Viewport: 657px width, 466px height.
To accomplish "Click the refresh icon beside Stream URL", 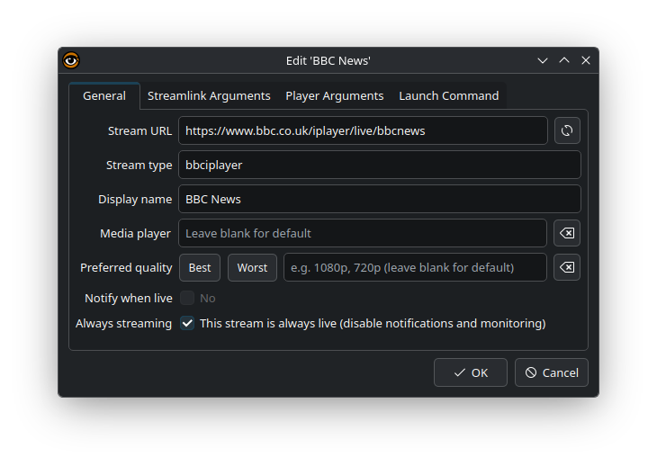I will point(567,130).
